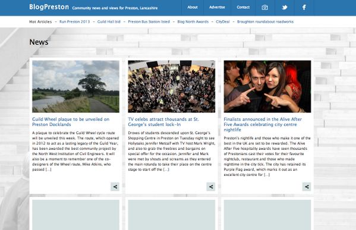Click the riverside path article thumbnail
Image resolution: width=356 pixels, height=230 pixels.
click(x=75, y=87)
